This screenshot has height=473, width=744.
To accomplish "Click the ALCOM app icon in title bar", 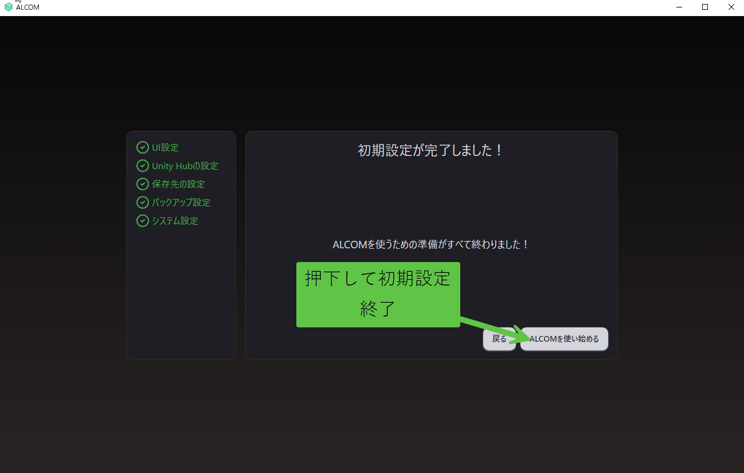I will (9, 7).
